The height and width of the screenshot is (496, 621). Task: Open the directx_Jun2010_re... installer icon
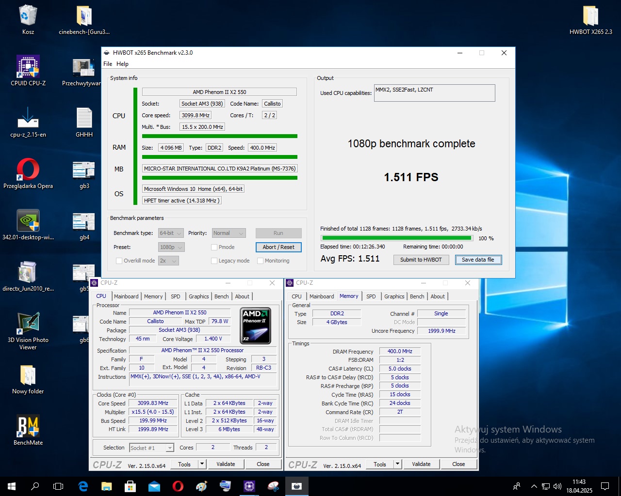(28, 277)
